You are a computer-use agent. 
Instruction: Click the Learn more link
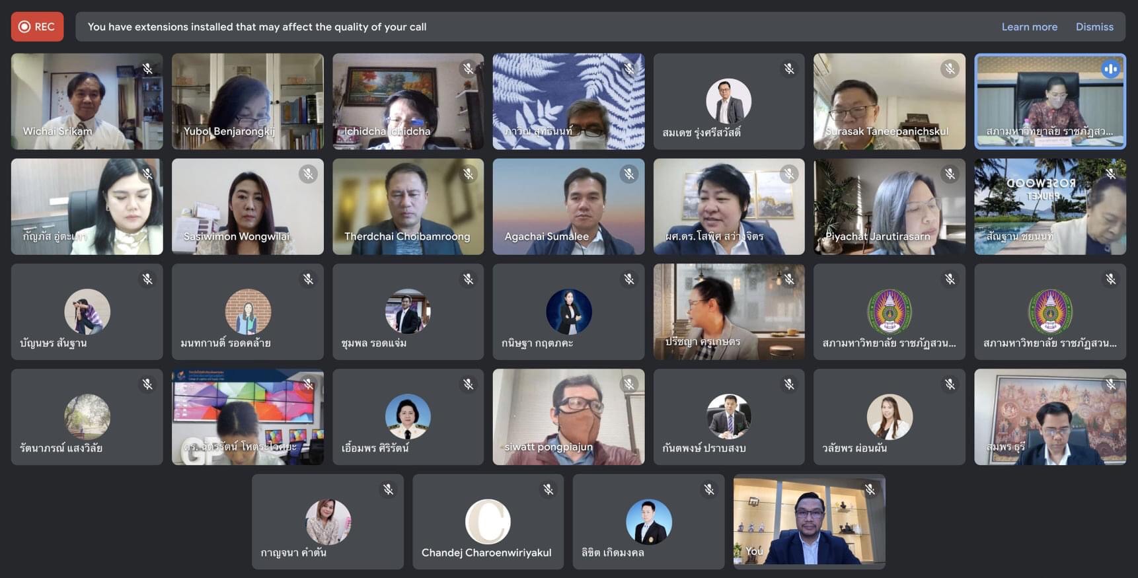click(x=1029, y=27)
